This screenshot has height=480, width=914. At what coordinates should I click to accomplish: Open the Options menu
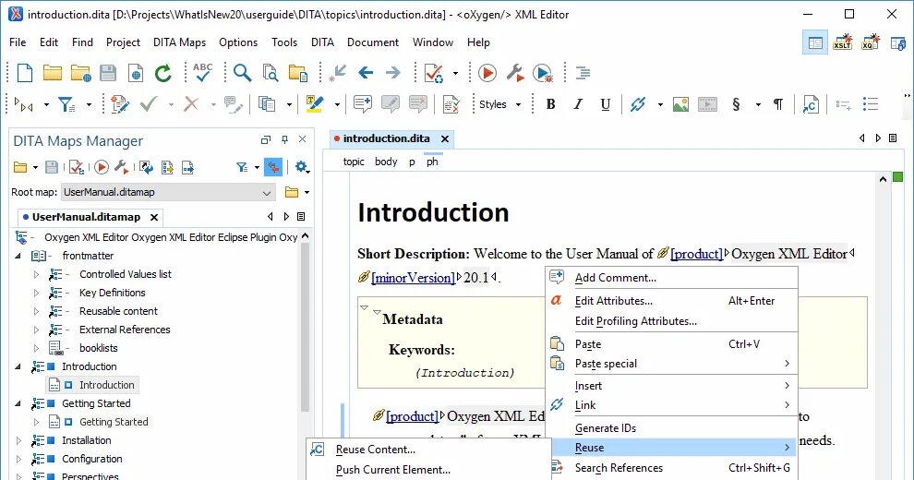pos(238,42)
